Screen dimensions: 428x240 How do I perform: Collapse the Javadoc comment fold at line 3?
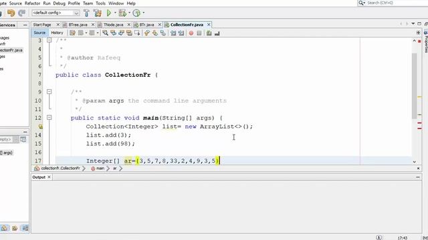click(49, 40)
